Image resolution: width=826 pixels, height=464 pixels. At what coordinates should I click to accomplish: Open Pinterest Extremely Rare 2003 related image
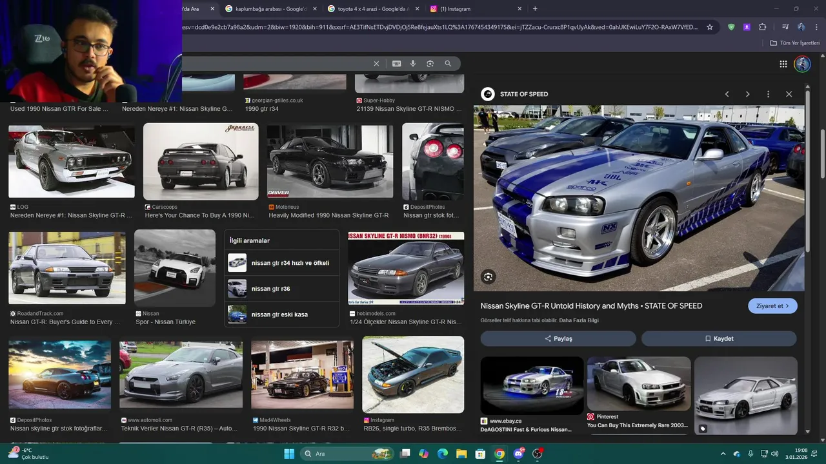click(x=639, y=383)
